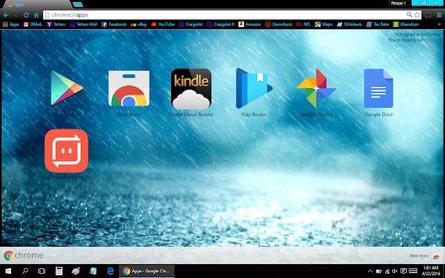Open the notepad app on taskbar

point(92,271)
